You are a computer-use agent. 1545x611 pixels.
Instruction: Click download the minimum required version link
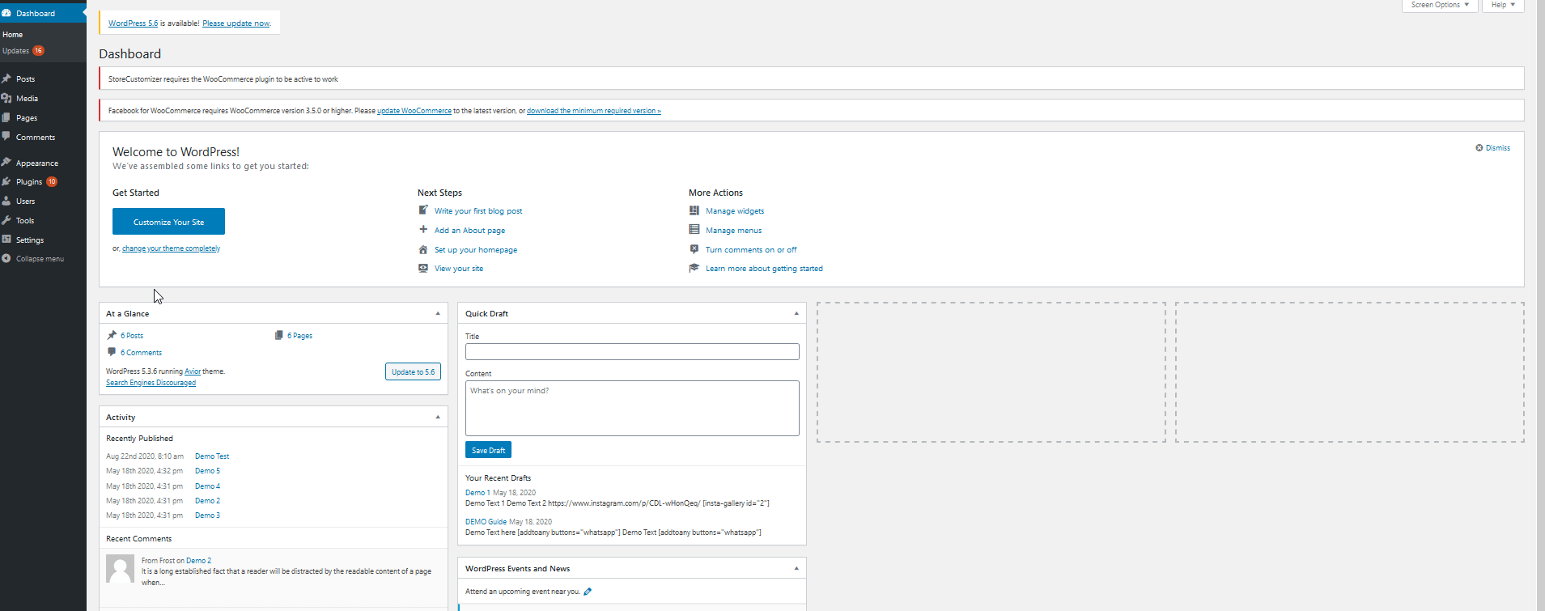click(594, 111)
